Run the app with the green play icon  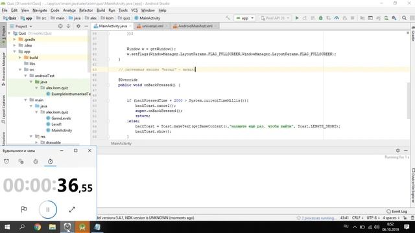(297, 18)
